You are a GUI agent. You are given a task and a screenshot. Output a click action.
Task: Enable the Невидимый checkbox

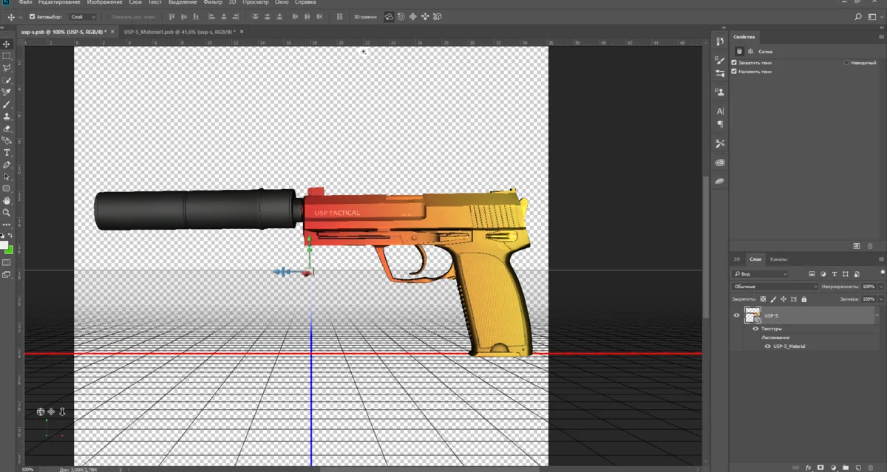point(846,63)
